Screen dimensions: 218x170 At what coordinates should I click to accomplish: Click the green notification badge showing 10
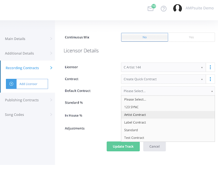click(x=154, y=6)
